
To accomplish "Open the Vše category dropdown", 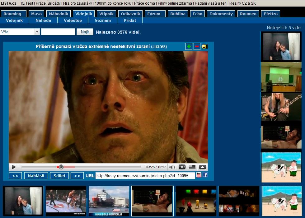I will click(x=20, y=32).
